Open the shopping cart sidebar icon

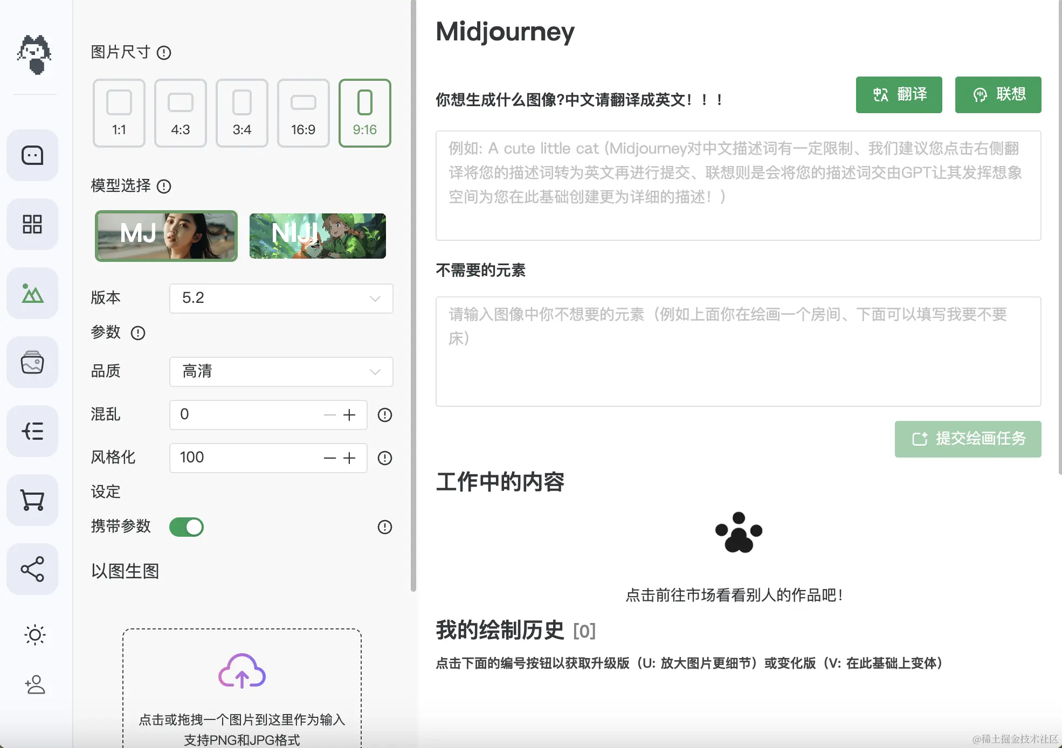[32, 500]
